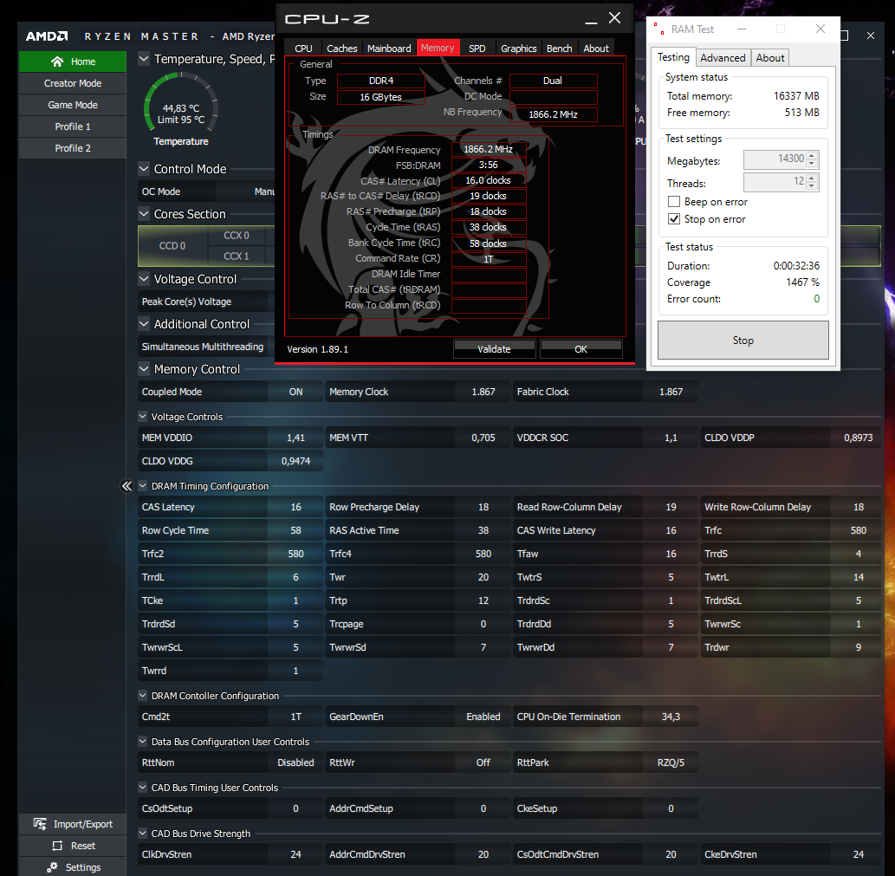The image size is (895, 876).
Task: Click the Coupled Mode ON value
Action: point(295,392)
